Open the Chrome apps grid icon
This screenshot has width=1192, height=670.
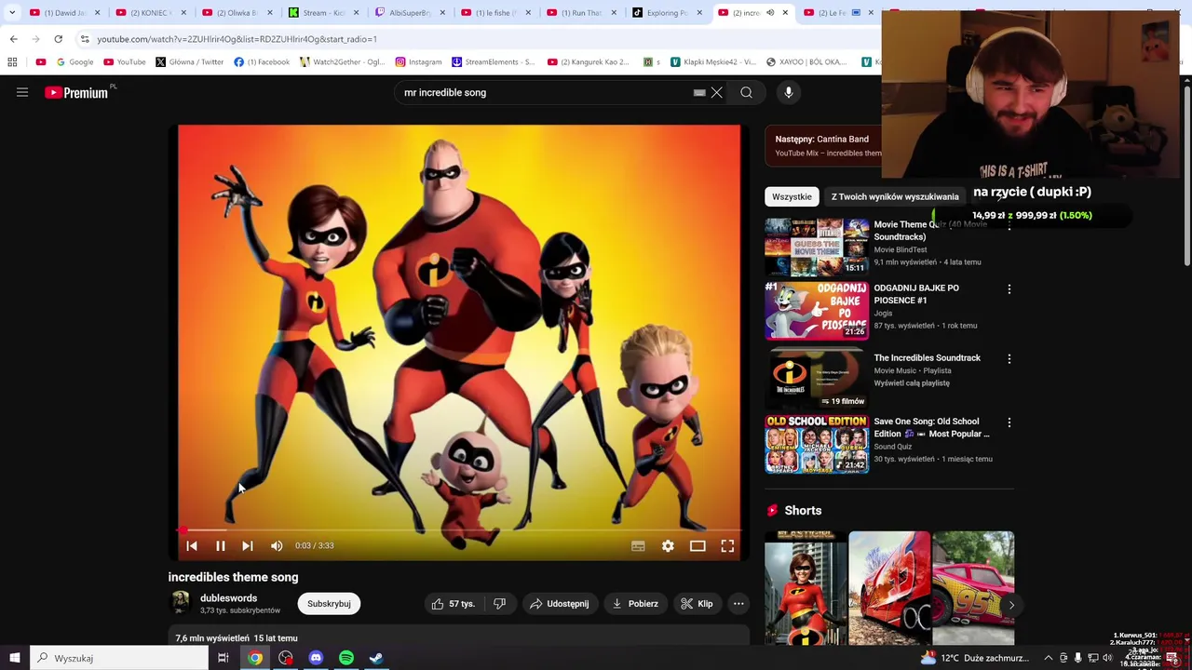[12, 62]
